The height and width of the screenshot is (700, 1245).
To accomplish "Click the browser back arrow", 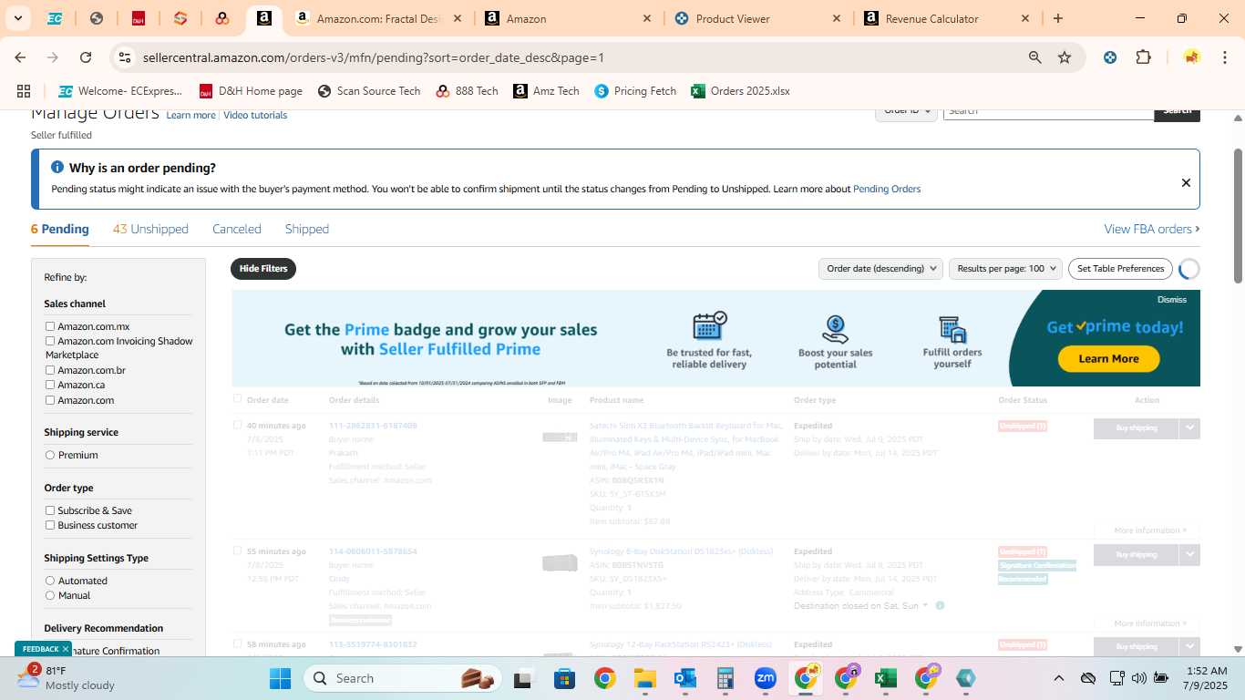I will [20, 57].
